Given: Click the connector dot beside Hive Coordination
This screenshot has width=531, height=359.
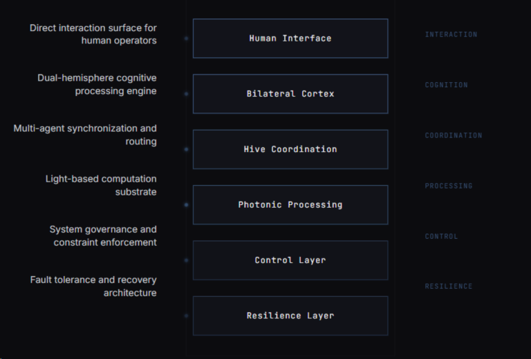Looking at the screenshot, I should 186,149.
